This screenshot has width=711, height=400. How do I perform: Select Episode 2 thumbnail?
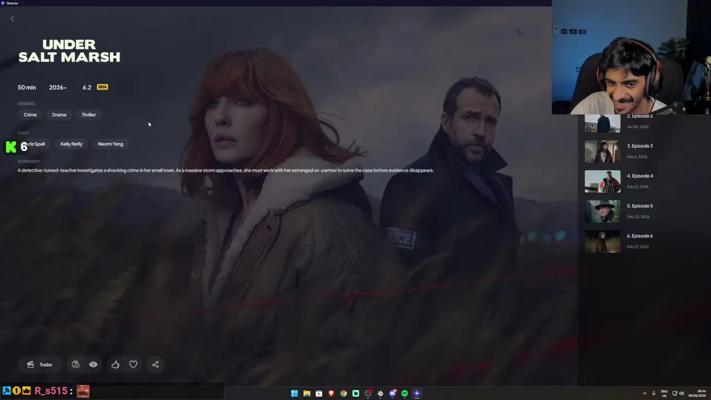coord(602,123)
